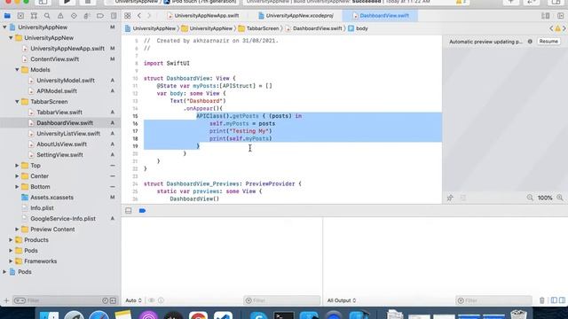Select APIModel.swift in the navigator

pyautogui.click(x=57, y=91)
